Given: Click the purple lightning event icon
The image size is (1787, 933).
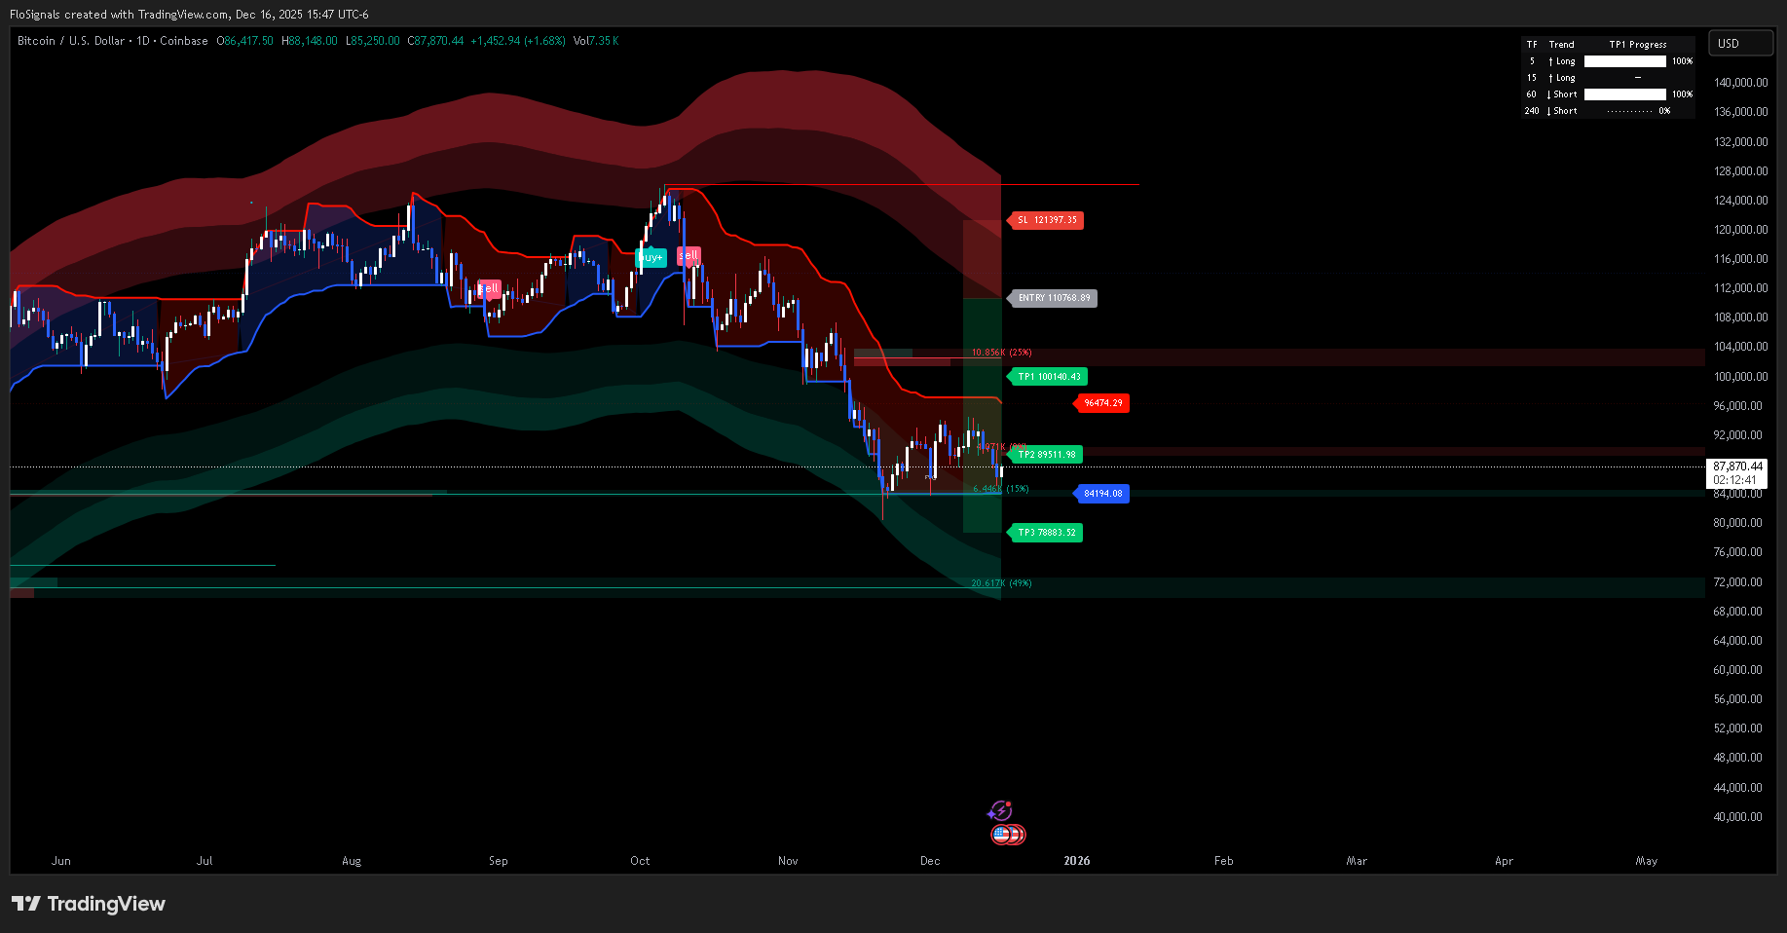Looking at the screenshot, I should click(1000, 811).
